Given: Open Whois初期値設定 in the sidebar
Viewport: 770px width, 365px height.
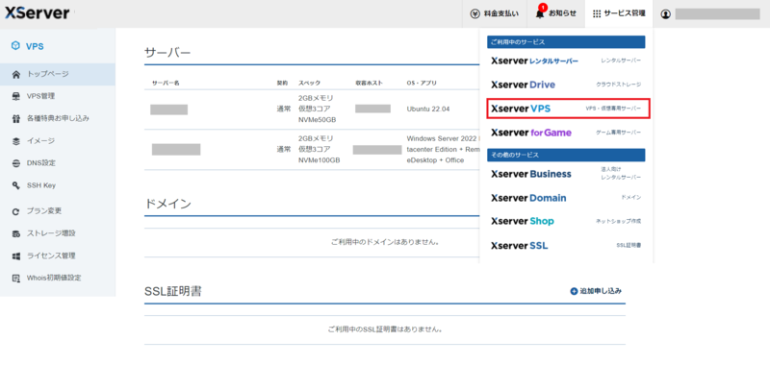Looking at the screenshot, I should pos(58,279).
